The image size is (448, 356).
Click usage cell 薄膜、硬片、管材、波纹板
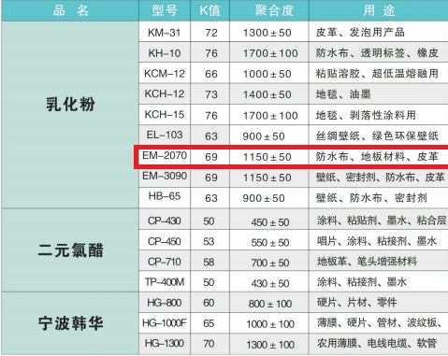[x=379, y=322]
